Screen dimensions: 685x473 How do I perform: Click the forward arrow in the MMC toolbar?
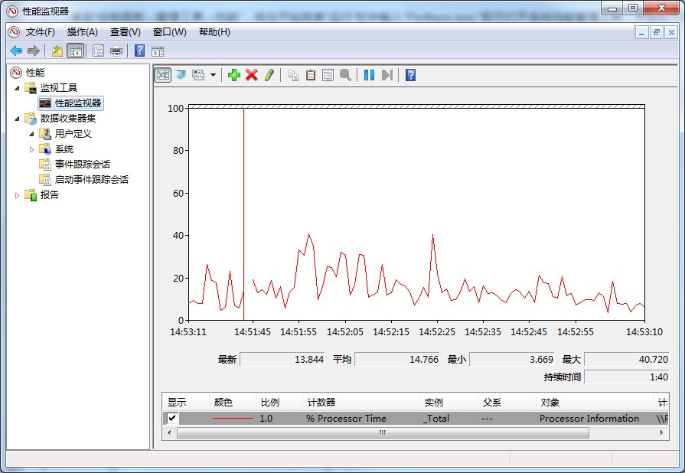point(34,51)
